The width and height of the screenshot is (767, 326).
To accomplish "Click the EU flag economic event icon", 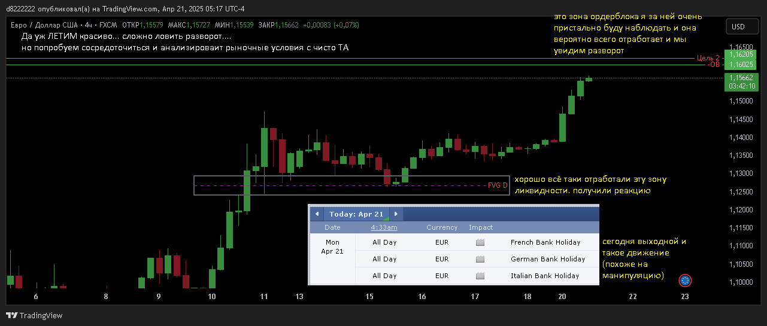I will pyautogui.click(x=686, y=280).
